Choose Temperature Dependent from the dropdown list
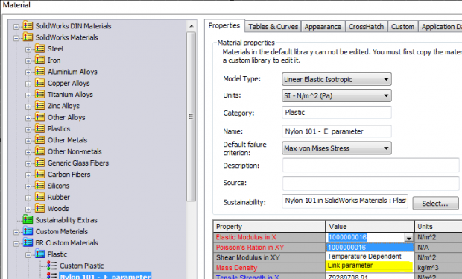 point(370,257)
